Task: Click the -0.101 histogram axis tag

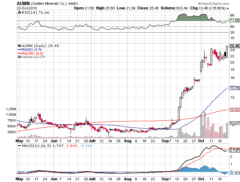Action: 234,173
